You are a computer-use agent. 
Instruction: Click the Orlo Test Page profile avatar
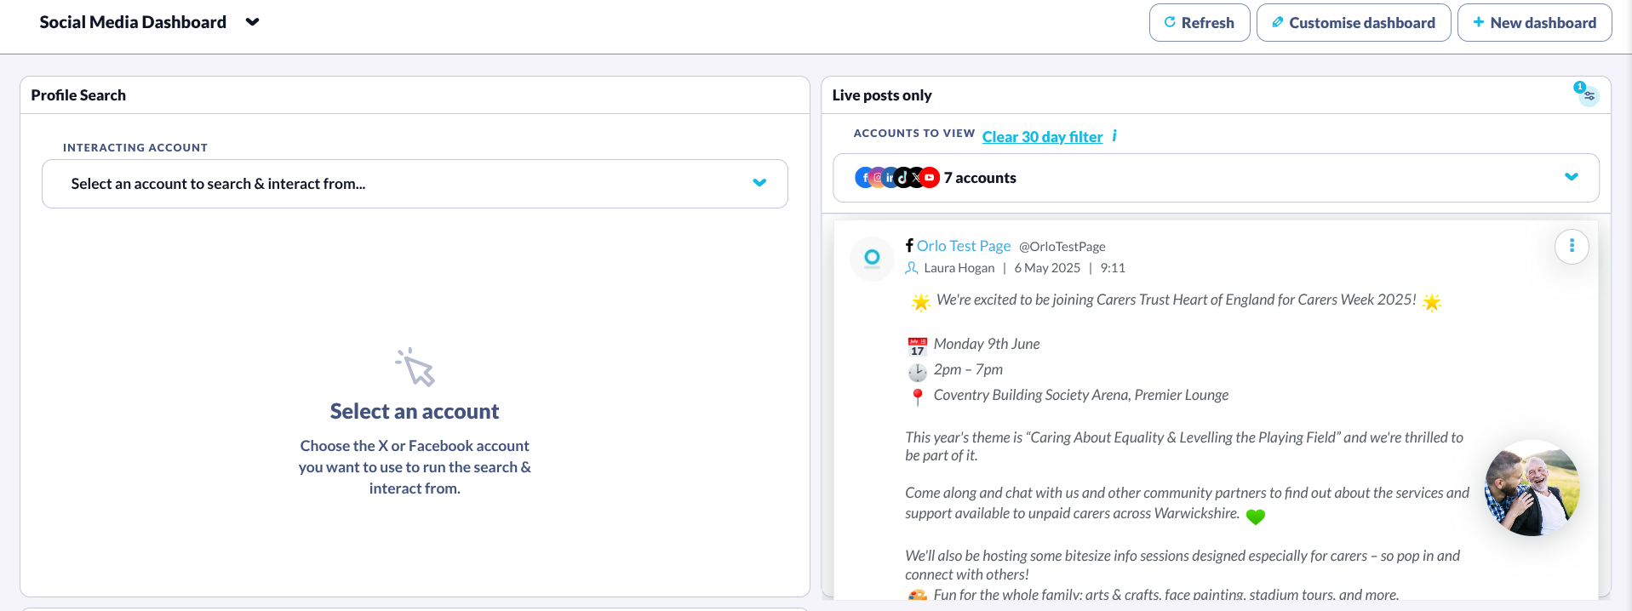click(872, 258)
